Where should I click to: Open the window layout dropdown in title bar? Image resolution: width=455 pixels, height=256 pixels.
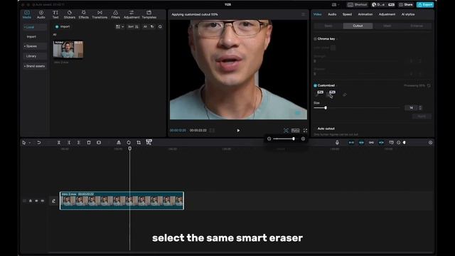tap(335, 5)
